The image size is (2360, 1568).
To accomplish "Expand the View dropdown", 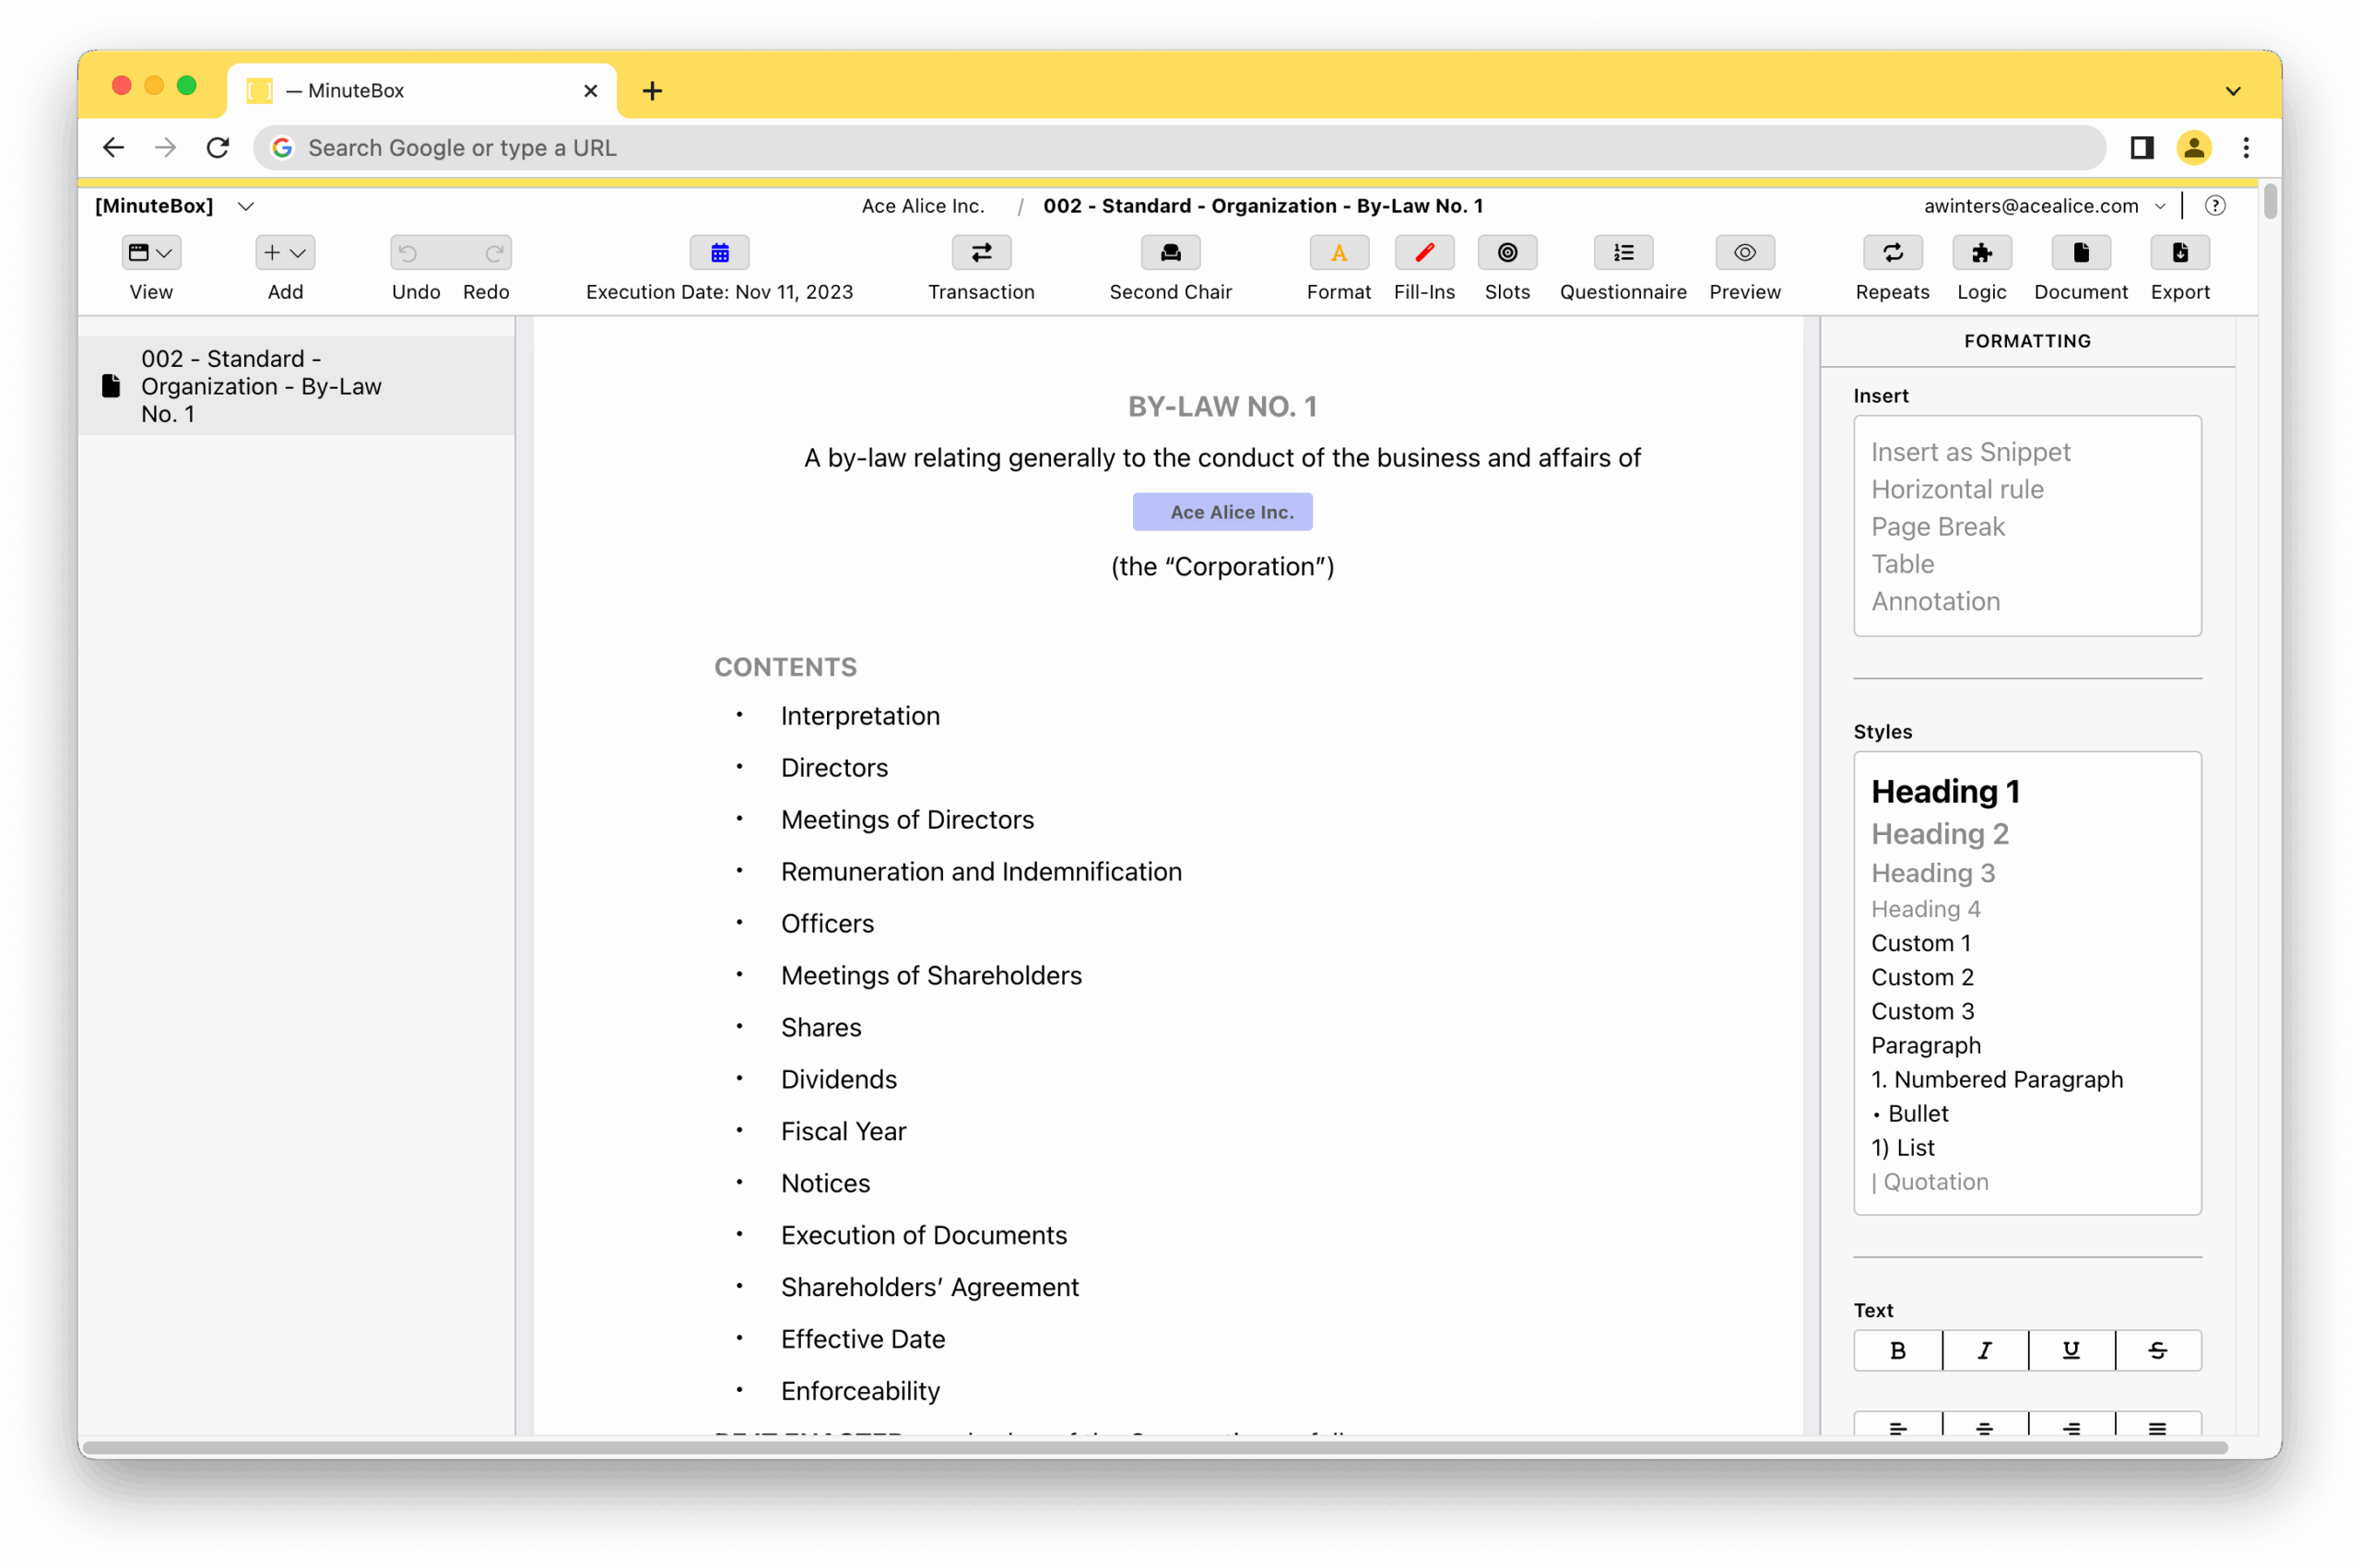I will pyautogui.click(x=151, y=253).
